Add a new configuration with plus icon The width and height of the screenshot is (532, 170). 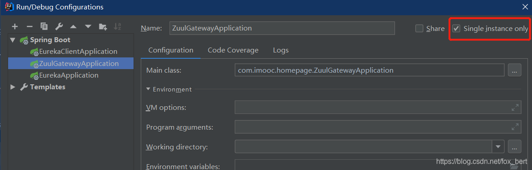click(15, 26)
